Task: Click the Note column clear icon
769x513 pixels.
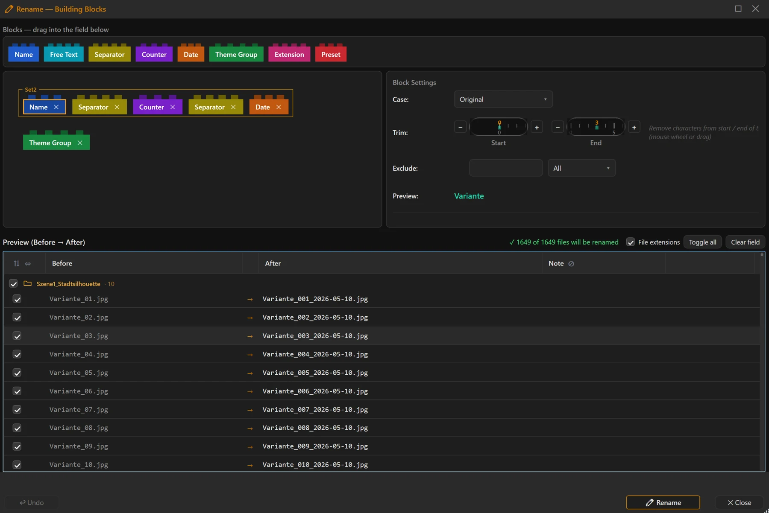Action: click(x=571, y=264)
